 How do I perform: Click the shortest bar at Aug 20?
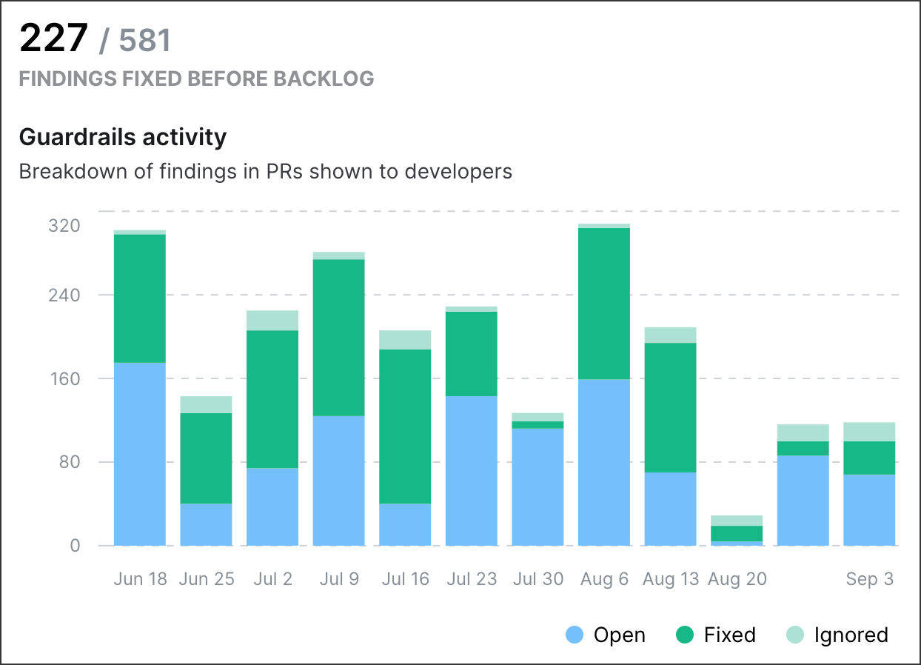point(737,529)
